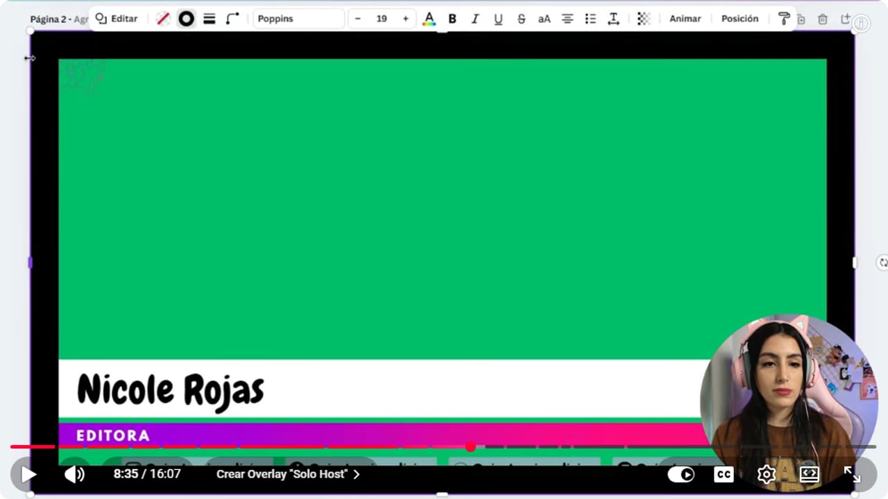Delete the page with trash icon
The width and height of the screenshot is (888, 499).
[823, 19]
